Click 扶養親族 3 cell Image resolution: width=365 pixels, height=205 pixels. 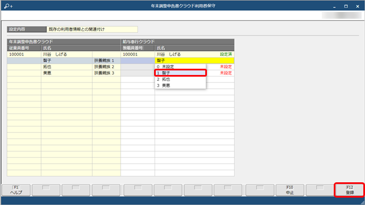pyautogui.click(x=106, y=73)
